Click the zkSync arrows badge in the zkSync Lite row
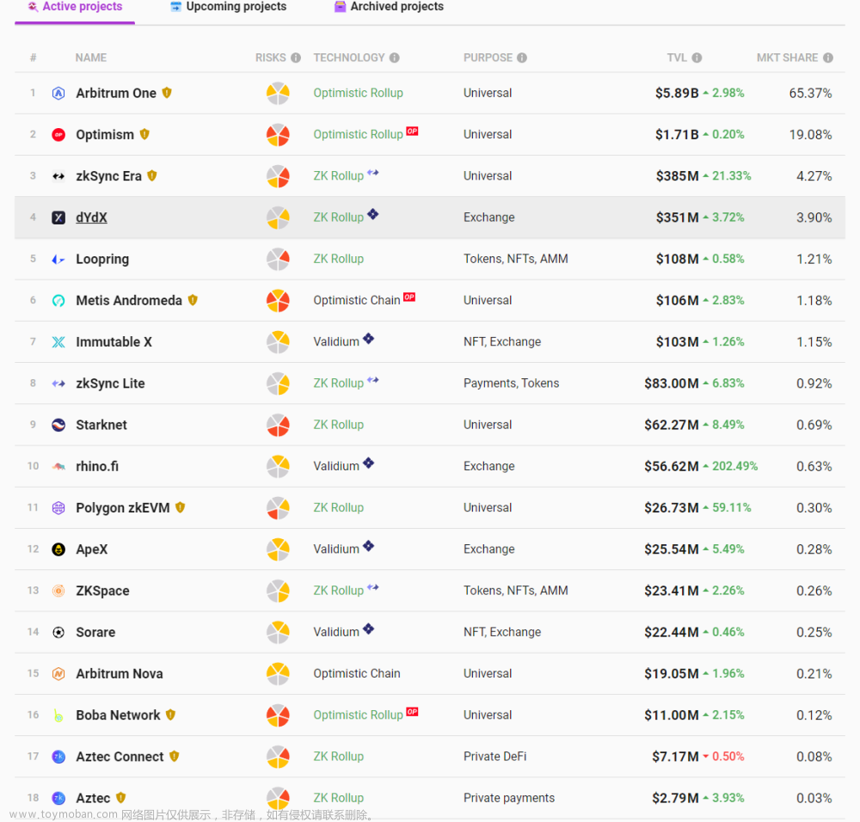Viewport: 860px width, 822px height. (372, 380)
